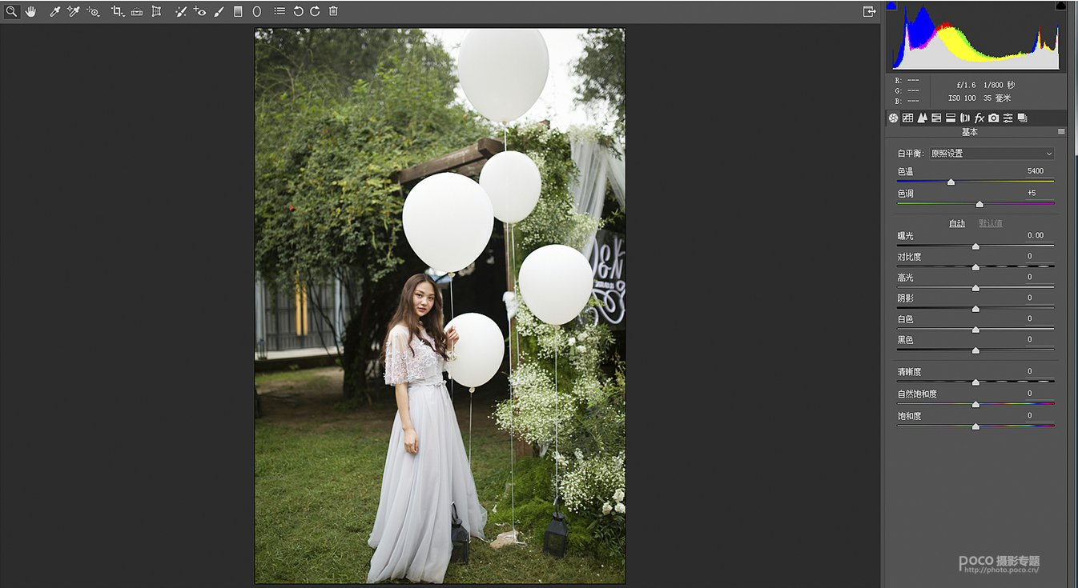Switch to the Lens Corrections panel tab

965,118
